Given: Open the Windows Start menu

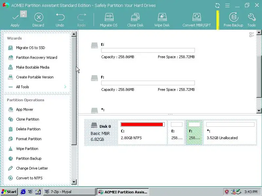Looking at the screenshot, I should point(9,192).
